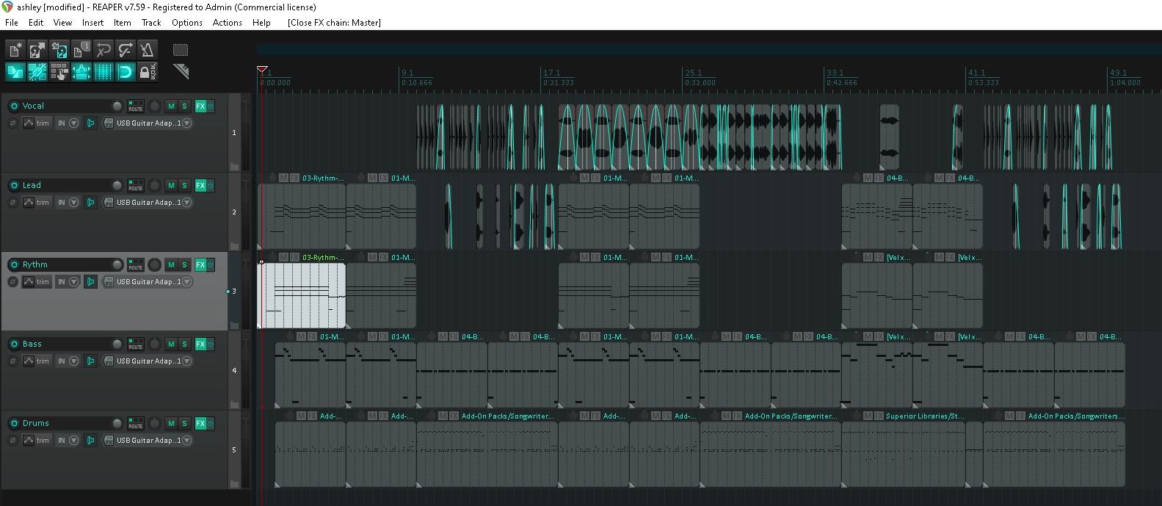
Task: Toggle grid lines icon in the toolbar
Action: 104,72
